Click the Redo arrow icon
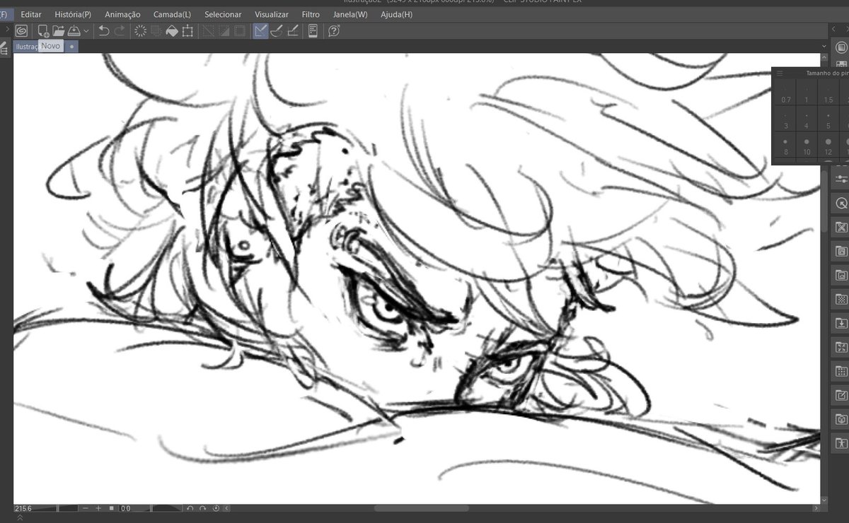Image resolution: width=849 pixels, height=523 pixels. [120, 31]
